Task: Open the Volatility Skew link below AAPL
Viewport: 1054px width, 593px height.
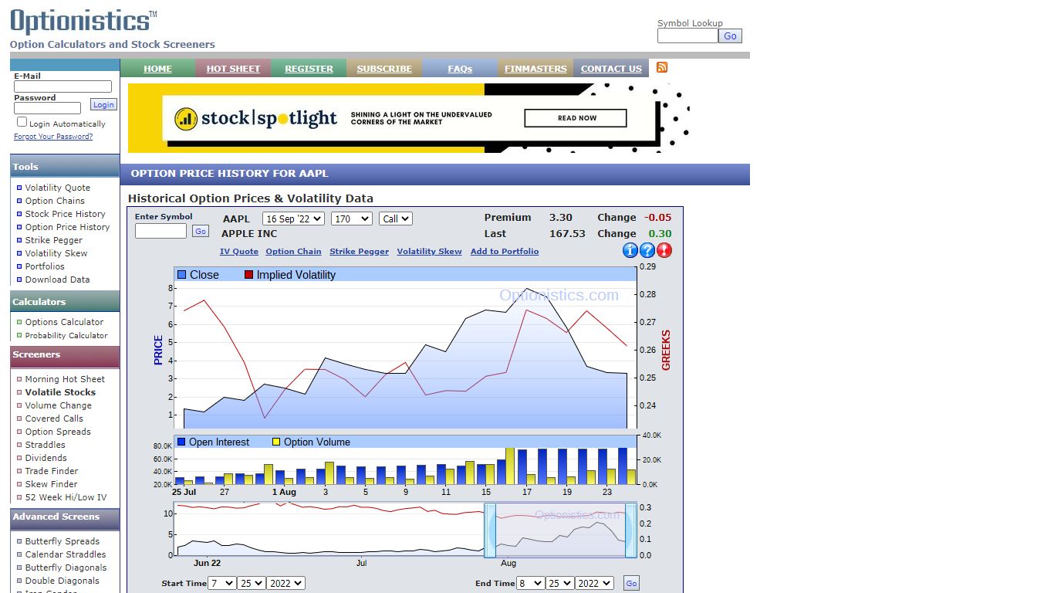Action: (x=430, y=252)
